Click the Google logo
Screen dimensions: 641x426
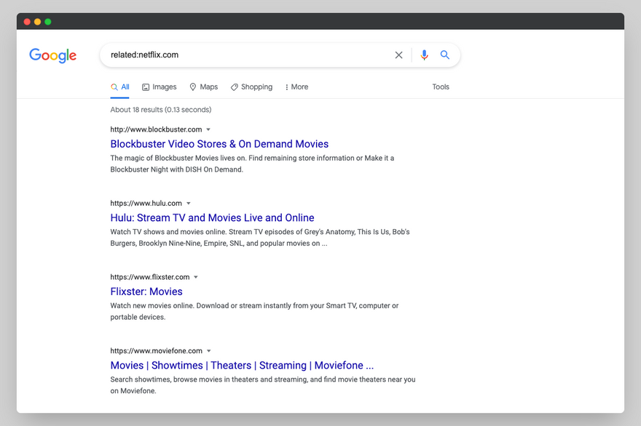(52, 55)
